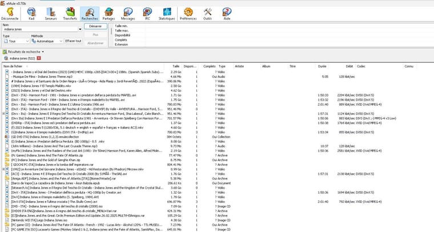Open the Méthode search method dropdown

click(x=59, y=41)
